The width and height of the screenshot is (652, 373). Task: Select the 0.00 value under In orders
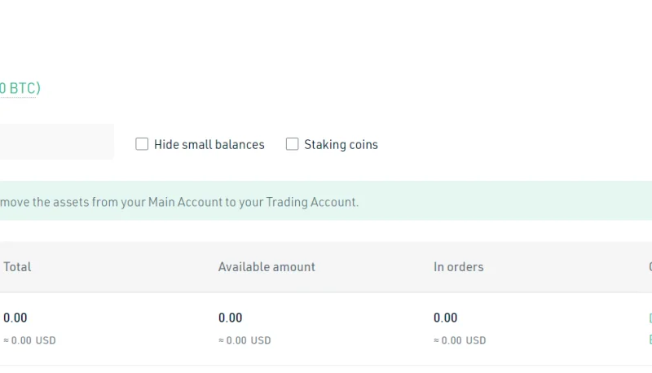(445, 318)
